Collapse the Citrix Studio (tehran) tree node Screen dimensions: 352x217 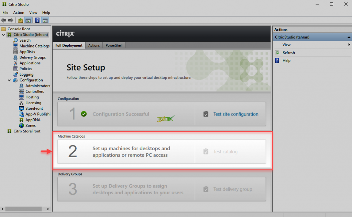(x=3, y=34)
